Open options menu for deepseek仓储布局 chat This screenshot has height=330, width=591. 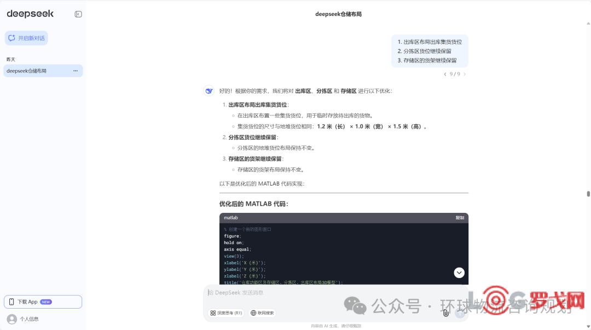(76, 71)
